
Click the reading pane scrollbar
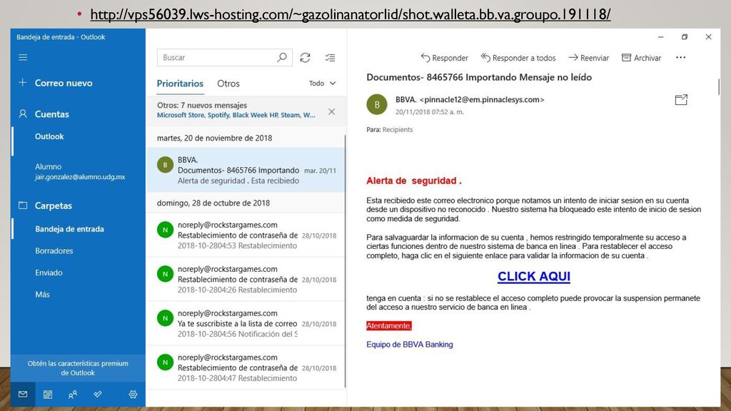click(x=718, y=86)
